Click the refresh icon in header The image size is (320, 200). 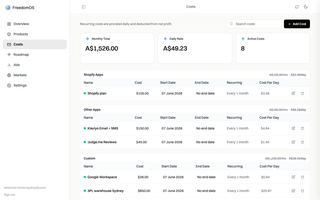pyautogui.click(x=297, y=7)
